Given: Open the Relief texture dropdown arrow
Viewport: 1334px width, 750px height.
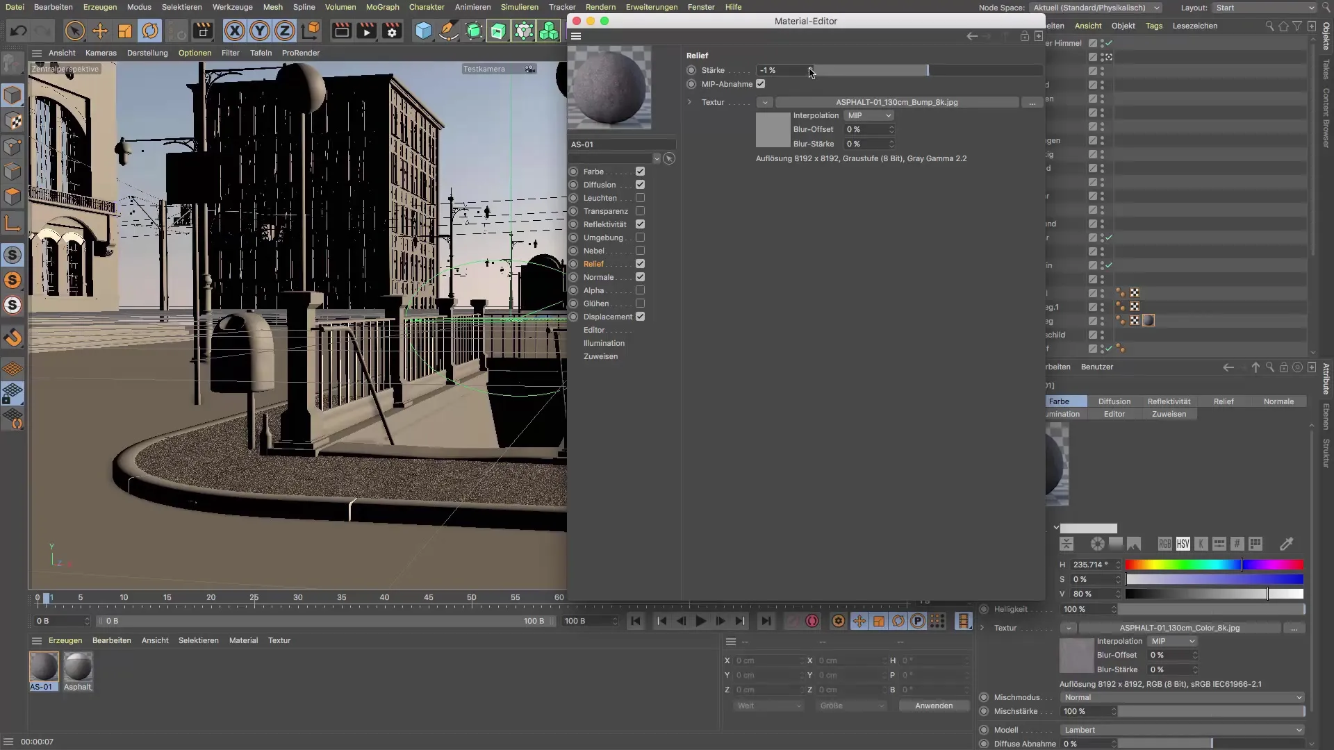Looking at the screenshot, I should [x=764, y=102].
